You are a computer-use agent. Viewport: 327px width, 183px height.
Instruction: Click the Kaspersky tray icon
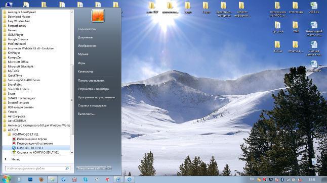tap(265, 179)
